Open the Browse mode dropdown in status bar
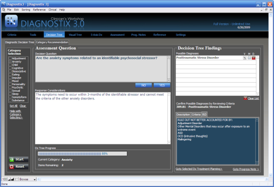This screenshot has width=274, height=187. click(27, 179)
